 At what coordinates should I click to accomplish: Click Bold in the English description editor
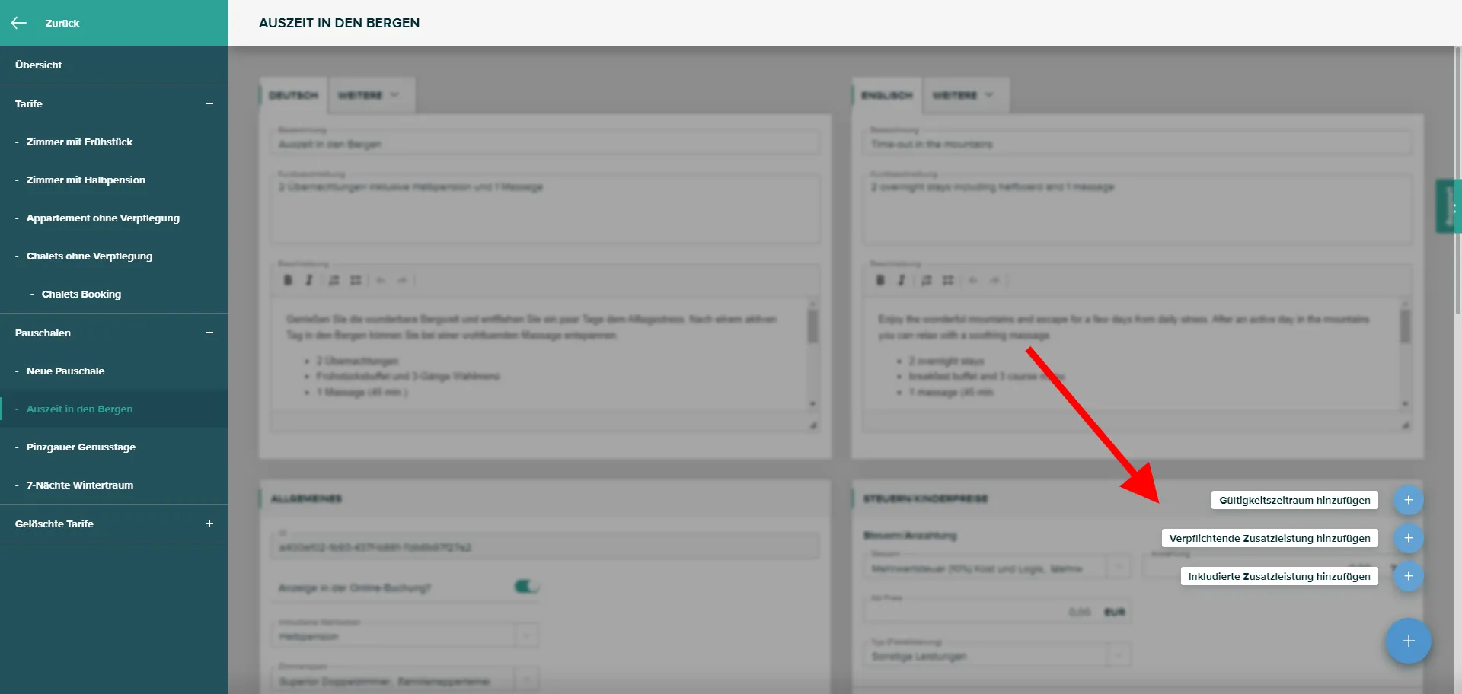(880, 280)
